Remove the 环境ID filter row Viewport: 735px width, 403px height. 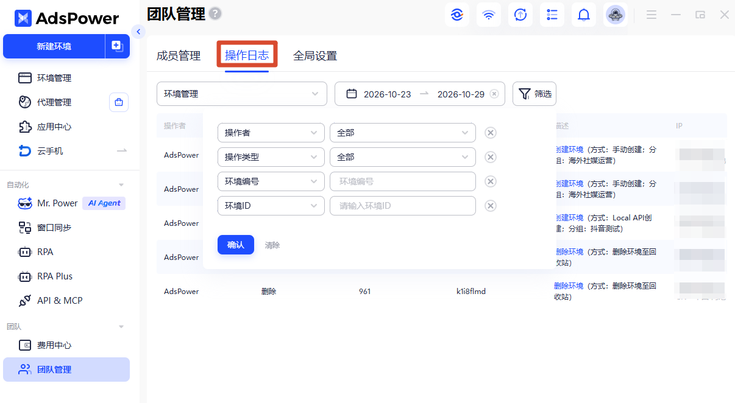[490, 206]
